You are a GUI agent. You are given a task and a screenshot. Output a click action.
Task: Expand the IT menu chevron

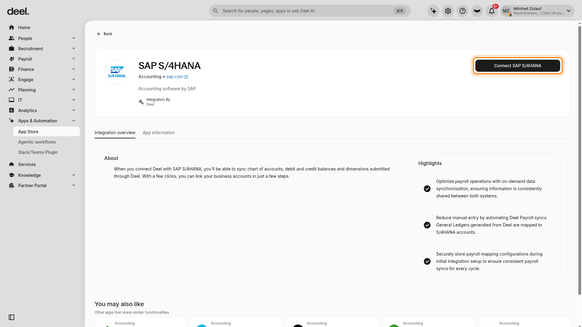pyautogui.click(x=74, y=100)
